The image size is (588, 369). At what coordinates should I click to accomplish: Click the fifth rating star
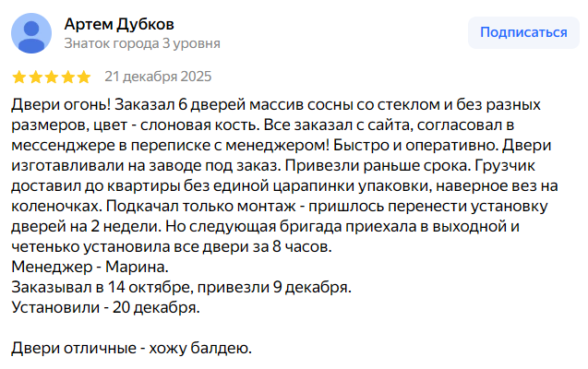pyautogui.click(x=84, y=76)
